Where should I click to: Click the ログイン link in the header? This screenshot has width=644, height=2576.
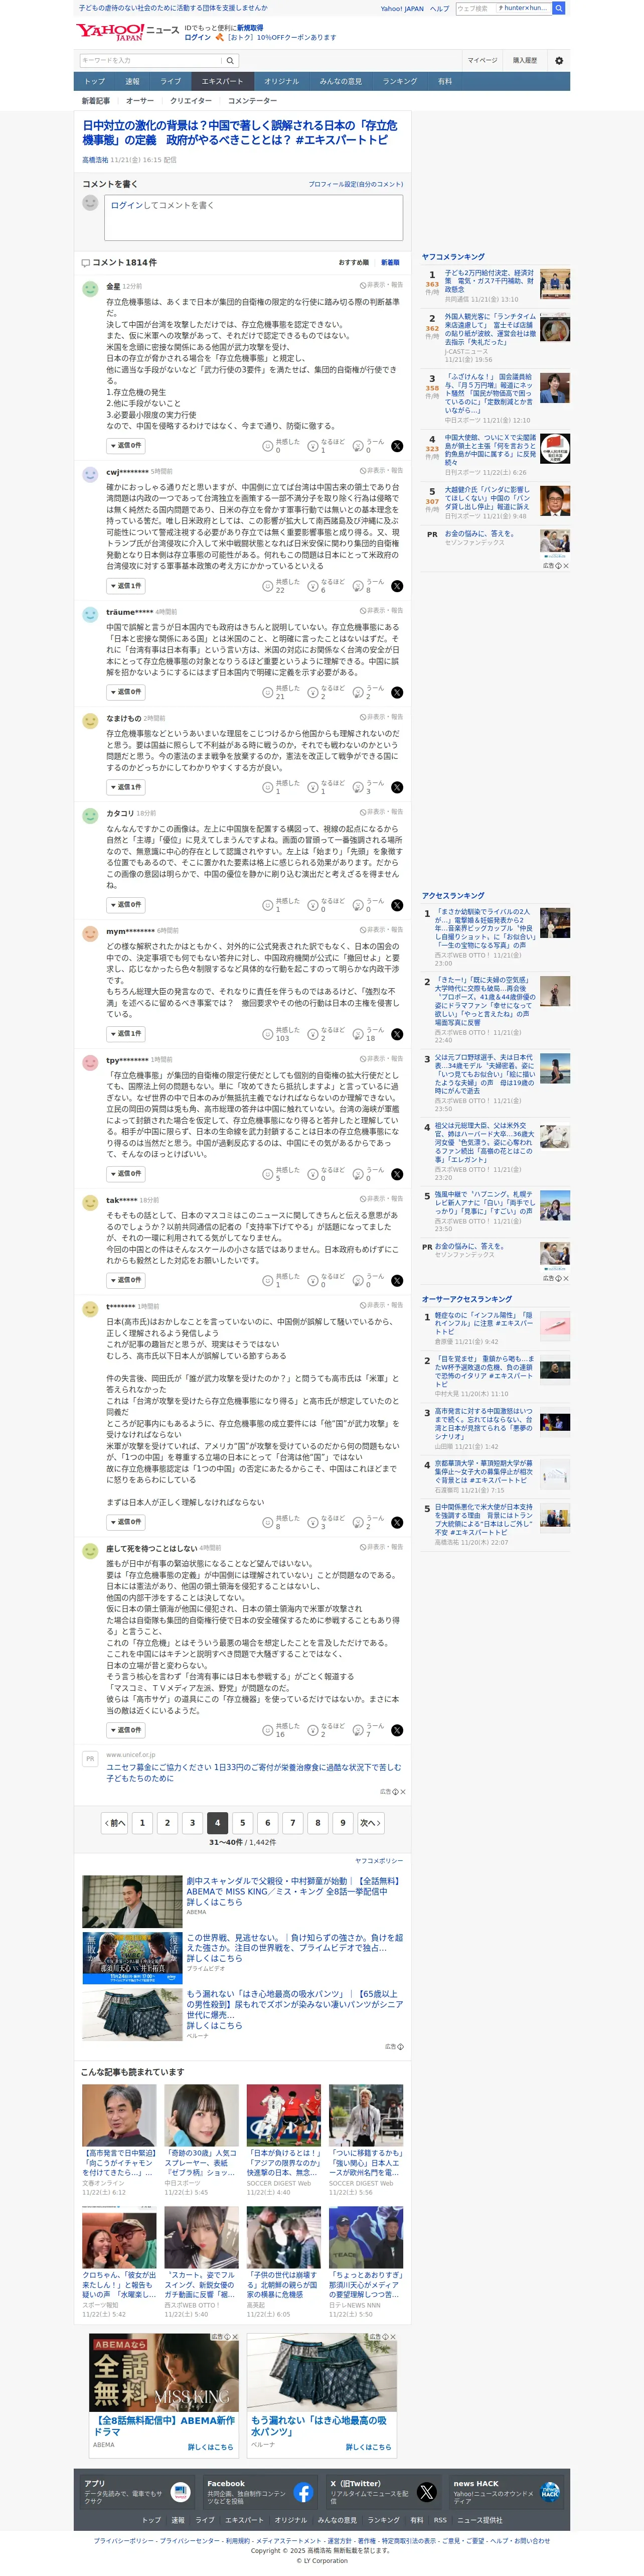[197, 37]
